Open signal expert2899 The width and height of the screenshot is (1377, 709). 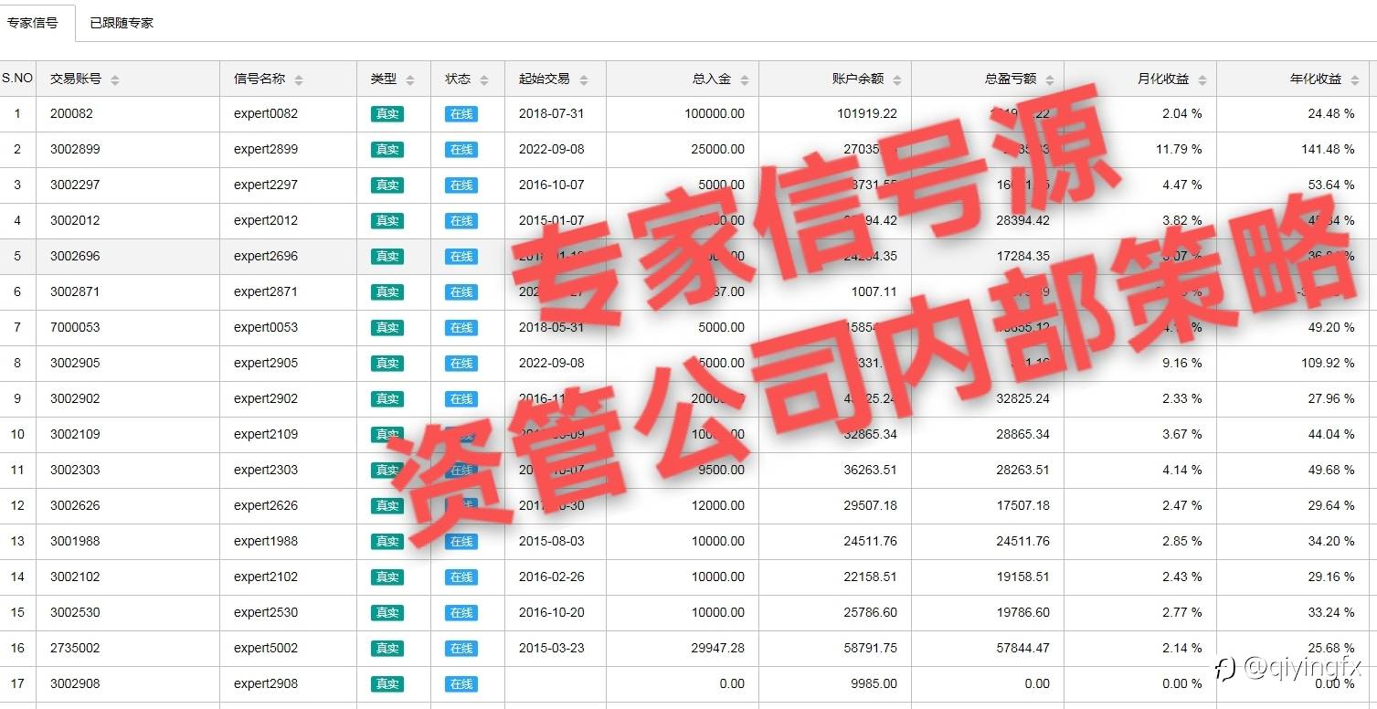click(266, 150)
